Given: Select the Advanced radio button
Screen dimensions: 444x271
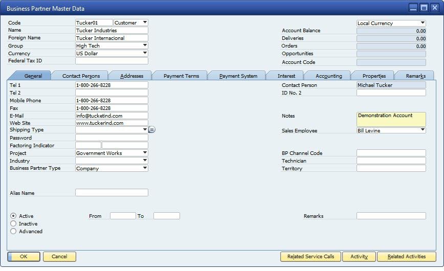Looking at the screenshot, I should [13, 231].
